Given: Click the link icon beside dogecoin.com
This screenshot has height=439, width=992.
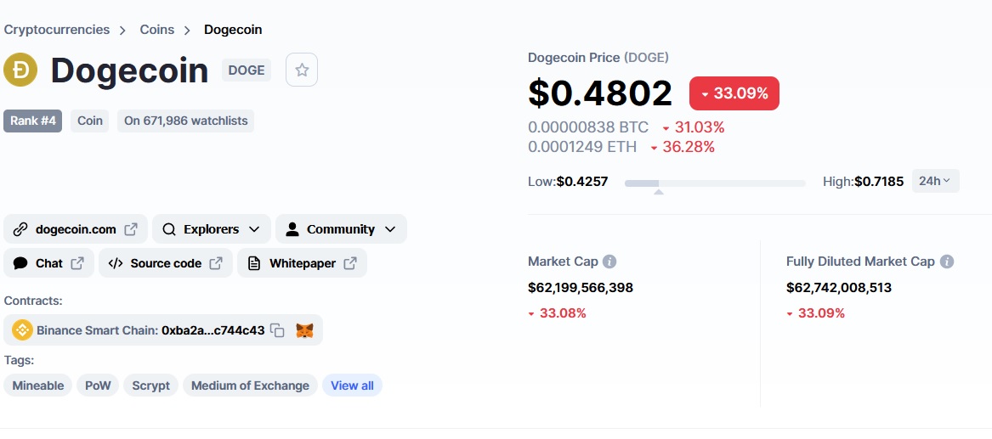Looking at the screenshot, I should click(x=20, y=229).
